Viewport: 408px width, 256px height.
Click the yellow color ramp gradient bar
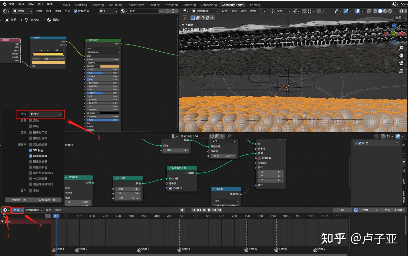48,54
